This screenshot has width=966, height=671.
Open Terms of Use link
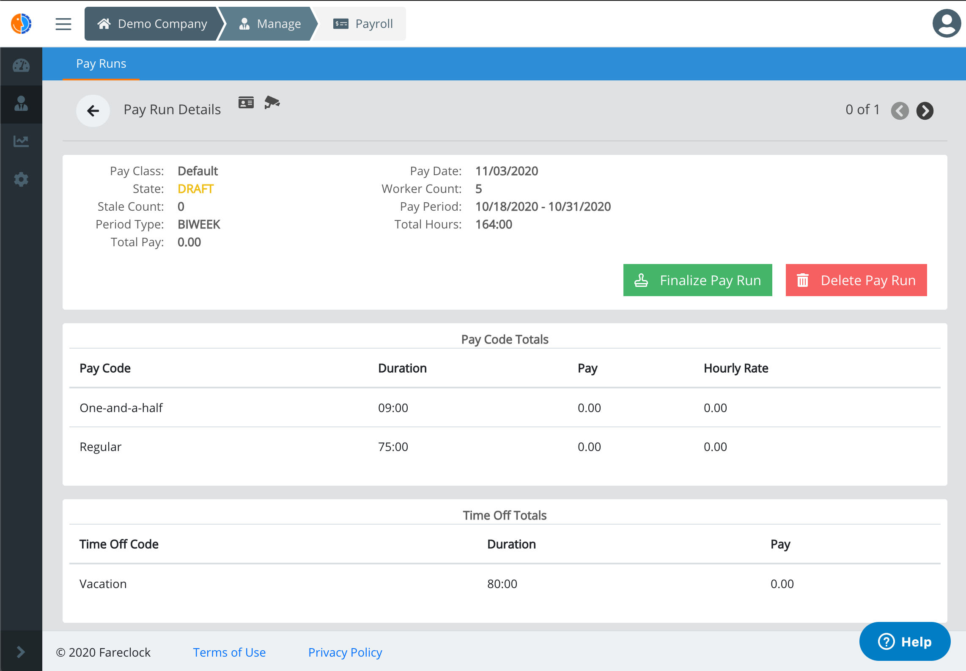[x=229, y=652]
